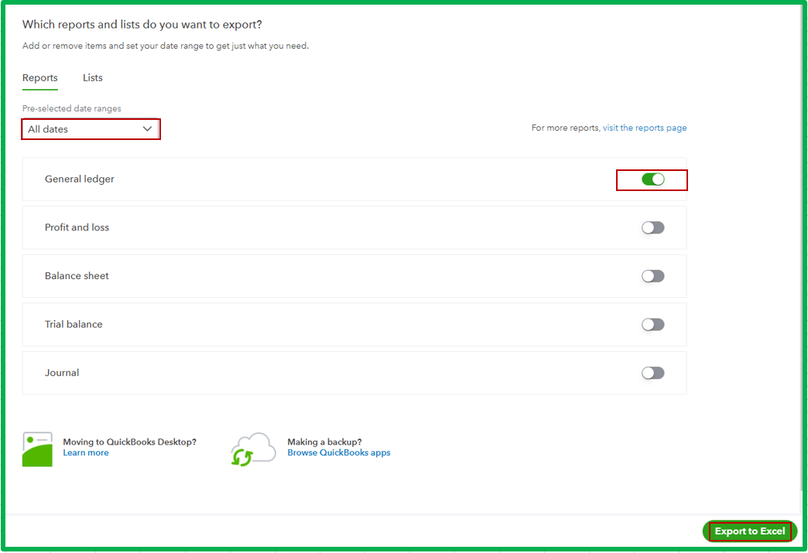
Task: Switch to the Lists tab
Action: (93, 78)
